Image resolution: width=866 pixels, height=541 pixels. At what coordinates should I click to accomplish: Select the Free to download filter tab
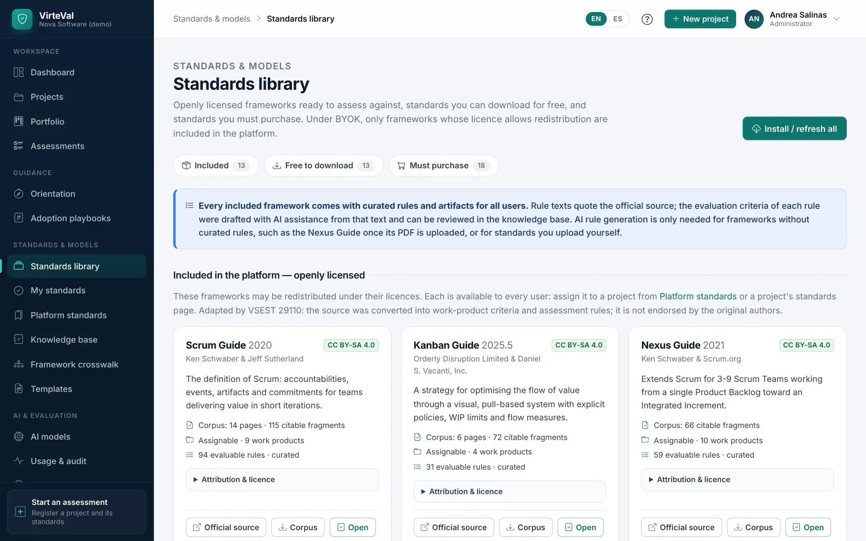coord(323,165)
